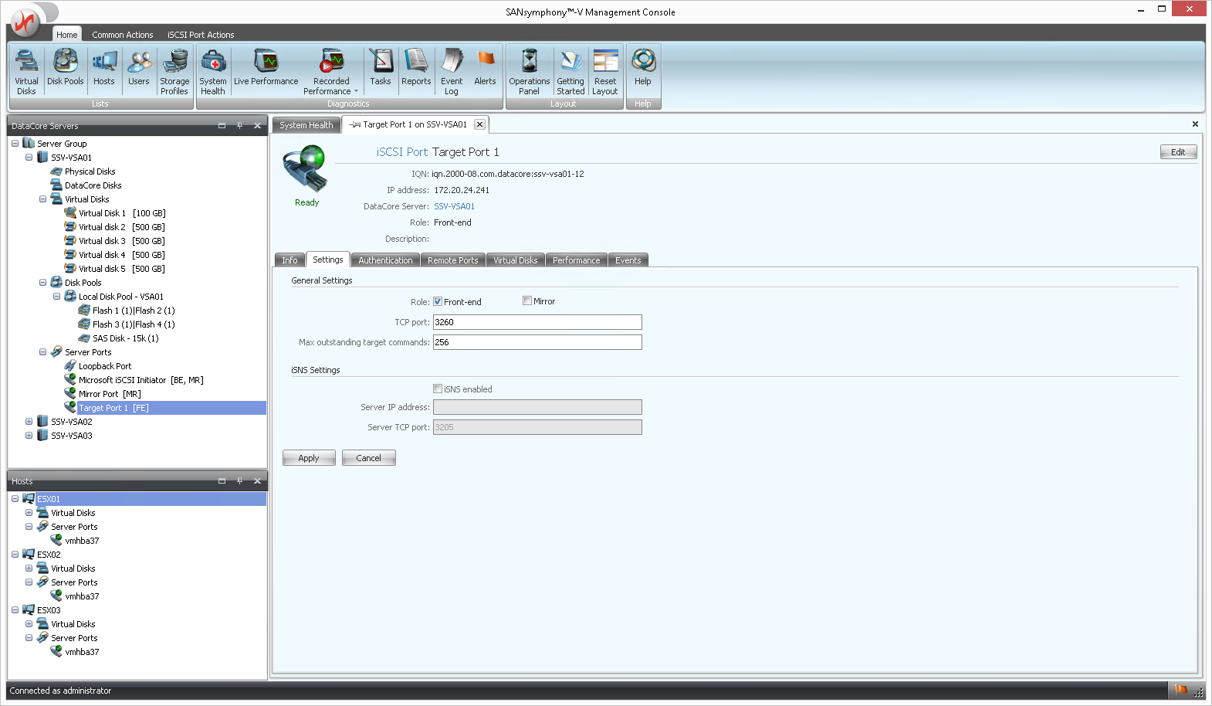
Task: Open System Health diagnostics icon
Action: point(212,71)
